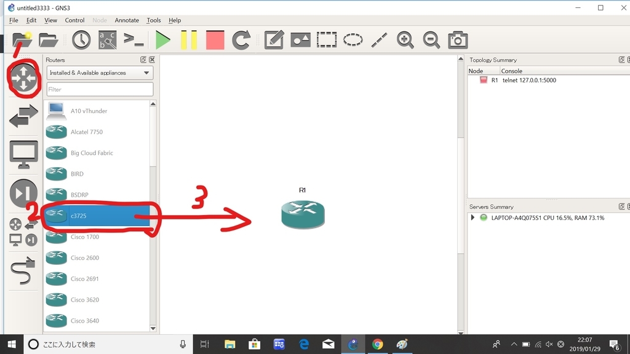Open the Control menu

point(74,20)
